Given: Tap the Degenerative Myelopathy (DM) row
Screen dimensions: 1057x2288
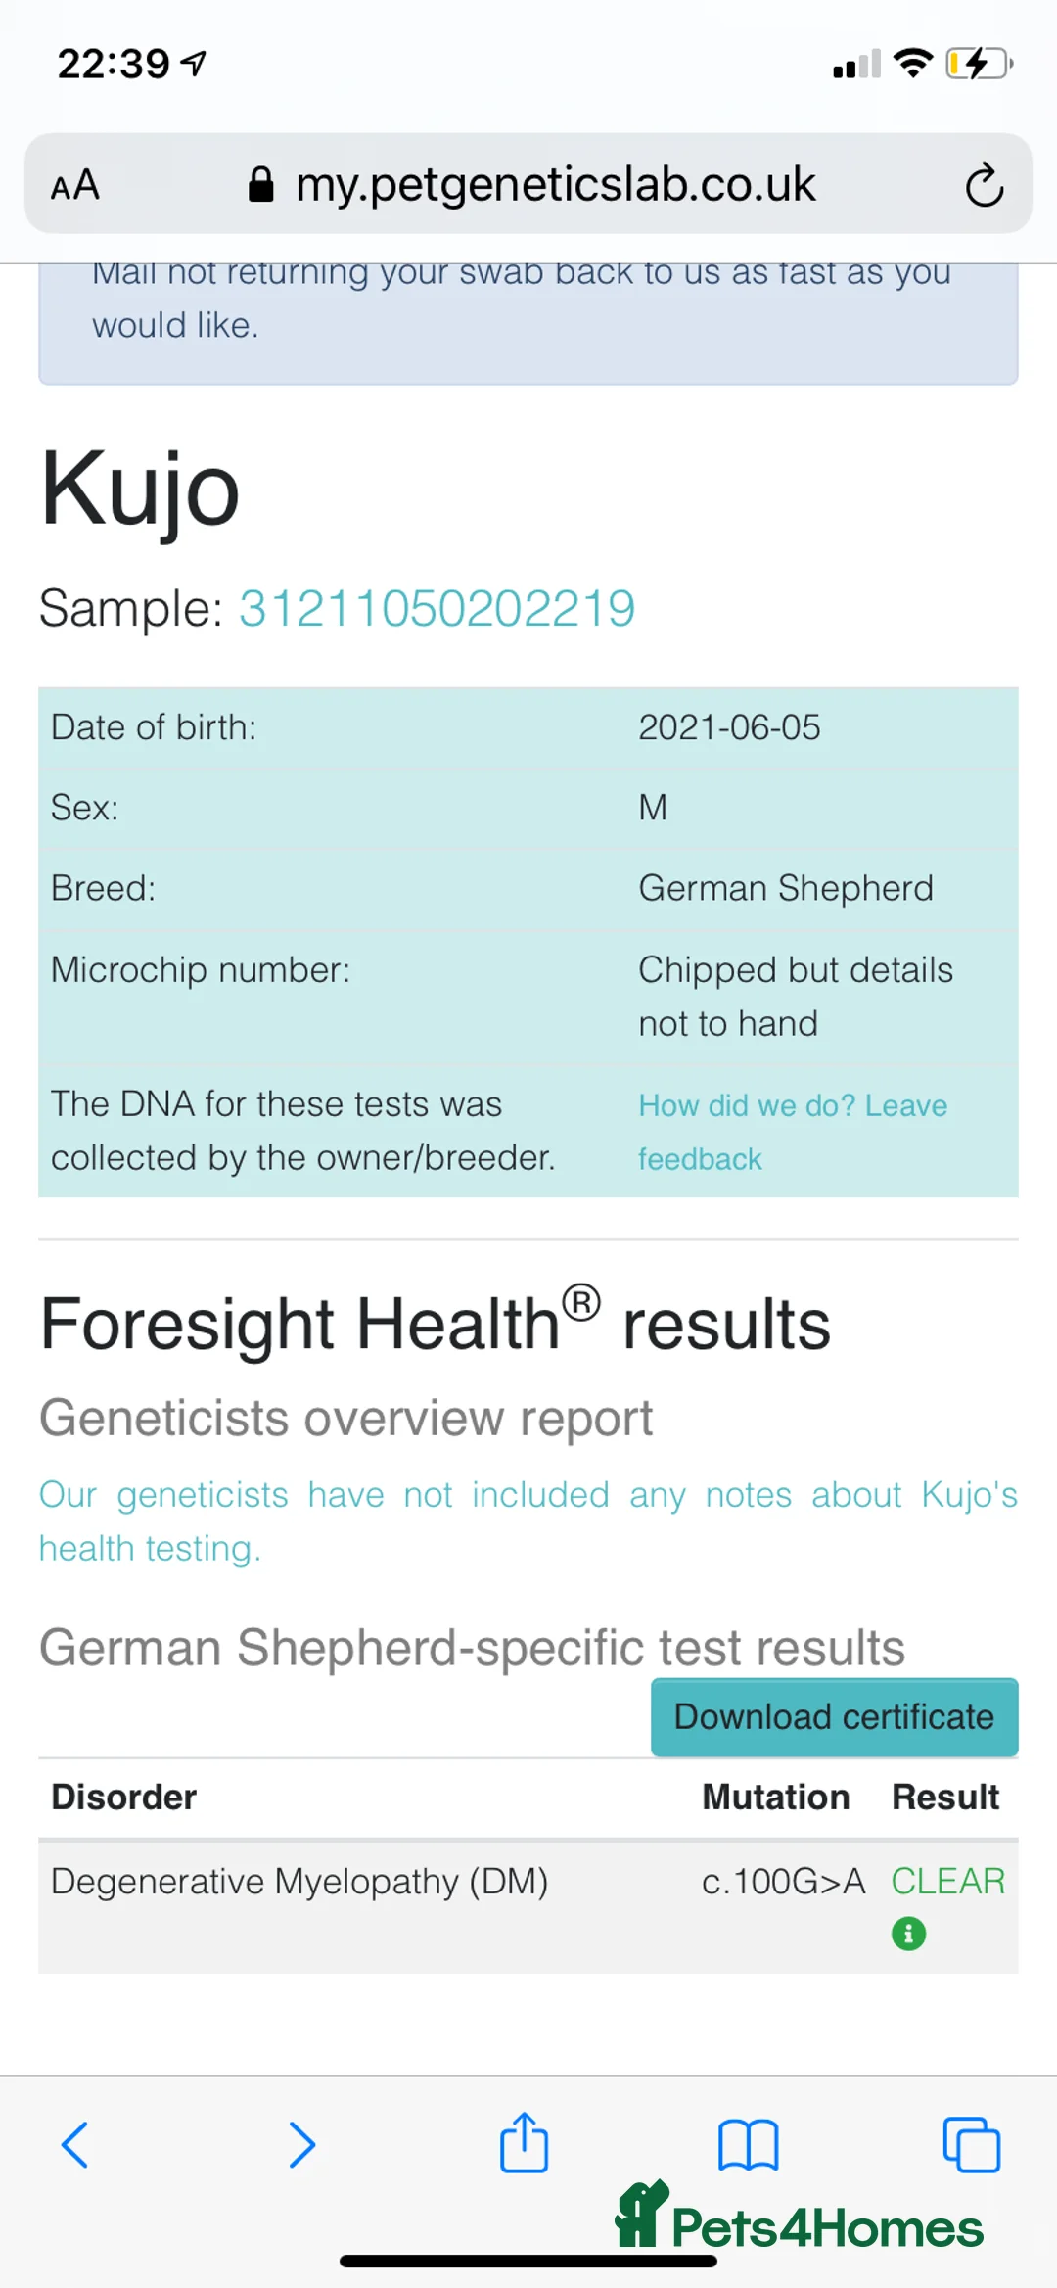Looking at the screenshot, I should point(299,1882).
